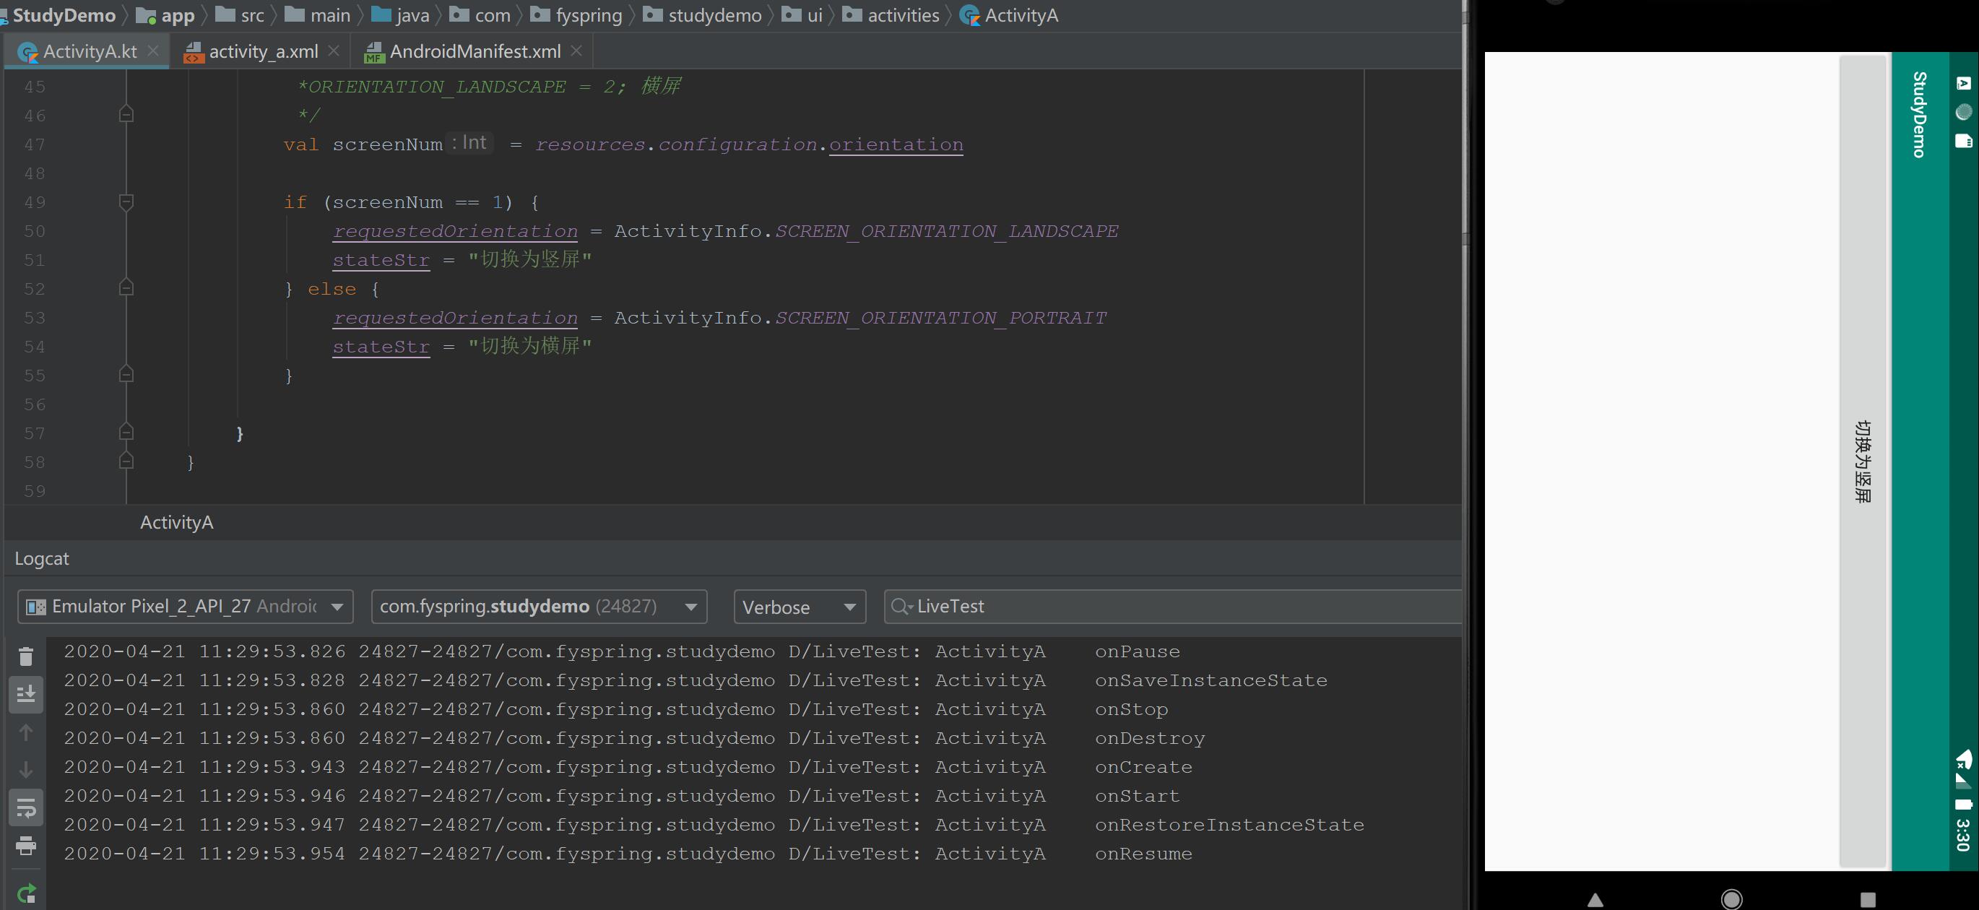1979x910 pixels.
Task: Select the onResume log line
Action: tap(628, 854)
